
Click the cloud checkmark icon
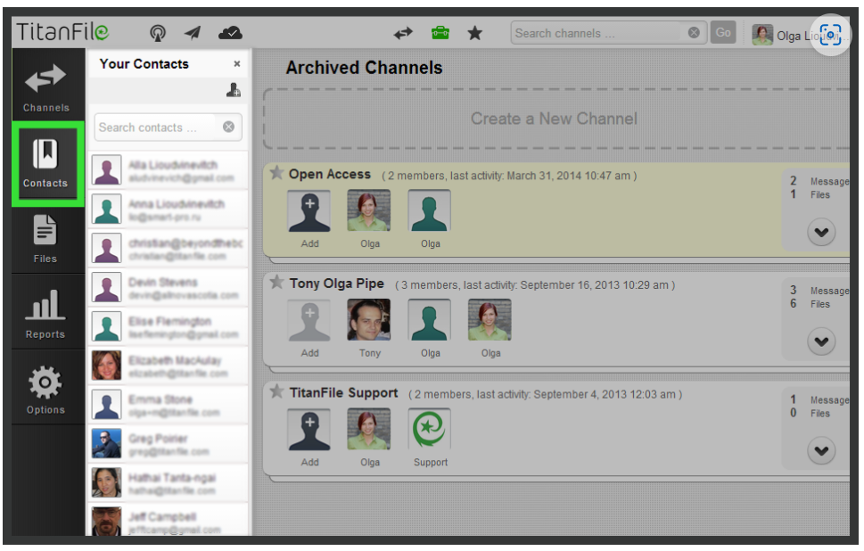[x=230, y=33]
